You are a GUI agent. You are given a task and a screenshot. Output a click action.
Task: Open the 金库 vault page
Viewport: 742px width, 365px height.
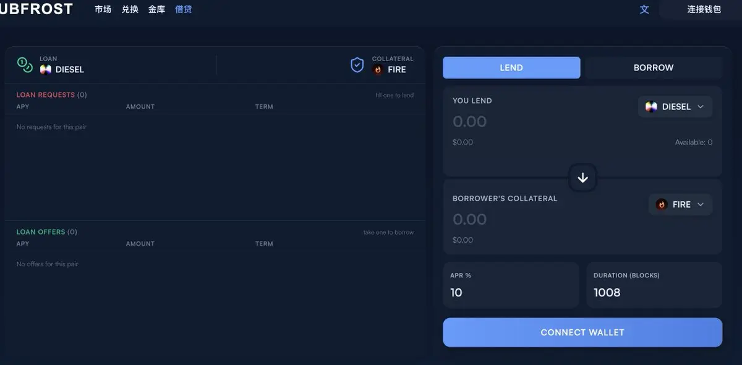(x=156, y=9)
